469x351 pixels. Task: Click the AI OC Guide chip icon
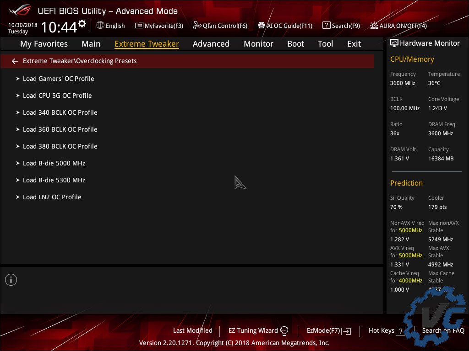point(262,26)
